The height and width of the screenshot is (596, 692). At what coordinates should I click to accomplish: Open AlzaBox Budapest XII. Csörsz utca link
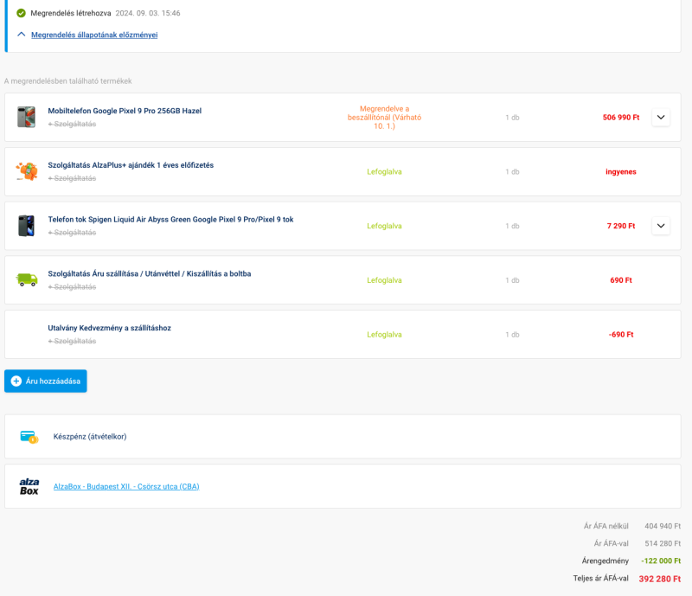tap(126, 486)
